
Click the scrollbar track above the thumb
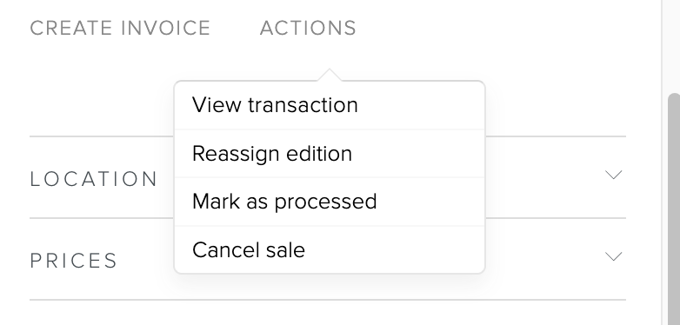click(x=674, y=45)
